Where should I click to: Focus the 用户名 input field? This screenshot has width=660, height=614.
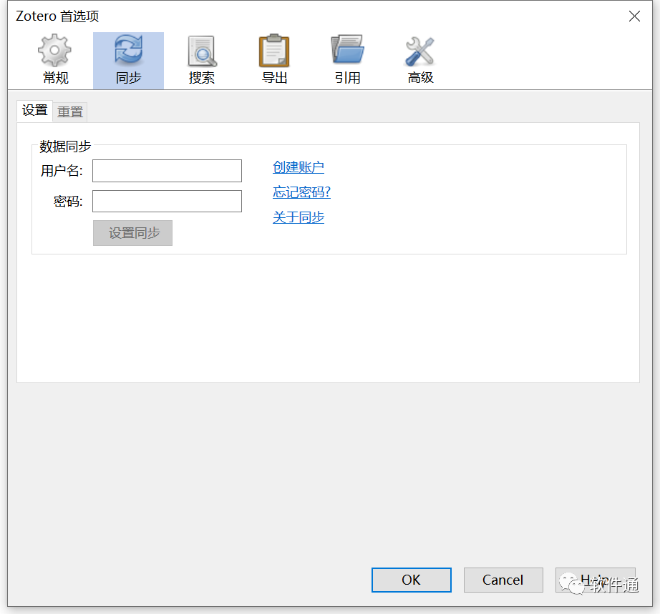(167, 171)
